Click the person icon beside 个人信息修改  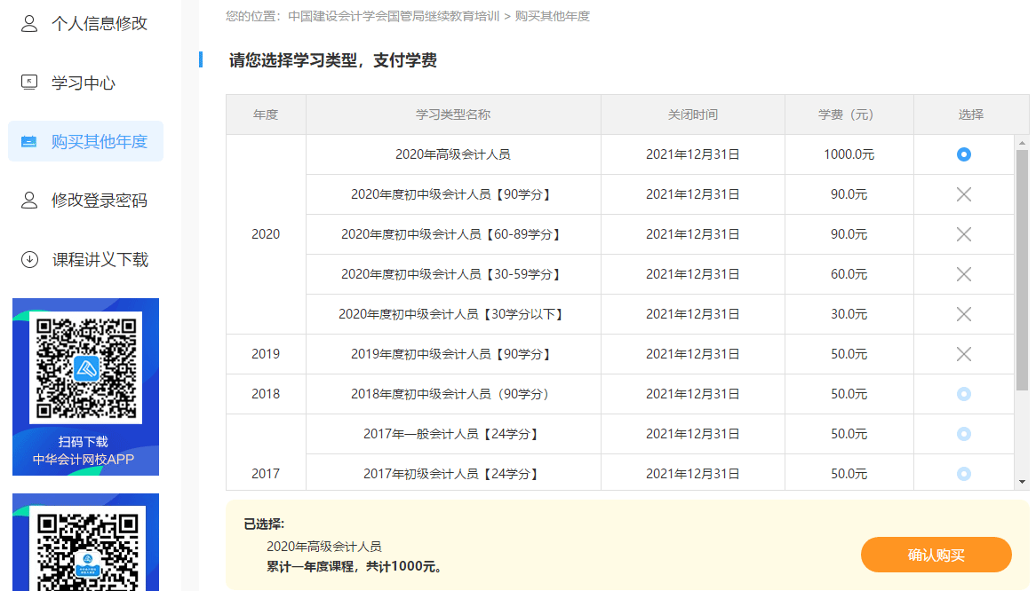click(x=29, y=24)
